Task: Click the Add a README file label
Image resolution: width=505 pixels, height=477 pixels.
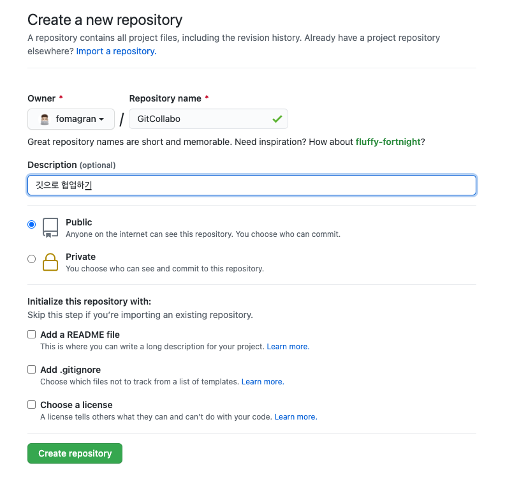Action: coord(80,335)
